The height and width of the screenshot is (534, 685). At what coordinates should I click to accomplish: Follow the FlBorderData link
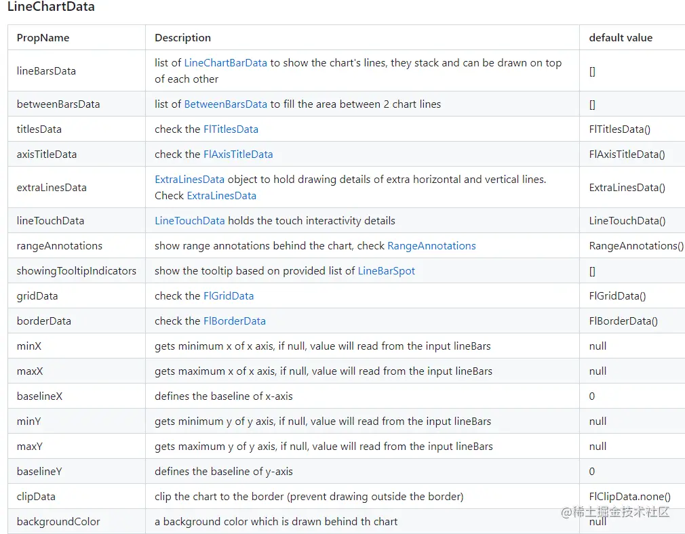(235, 321)
